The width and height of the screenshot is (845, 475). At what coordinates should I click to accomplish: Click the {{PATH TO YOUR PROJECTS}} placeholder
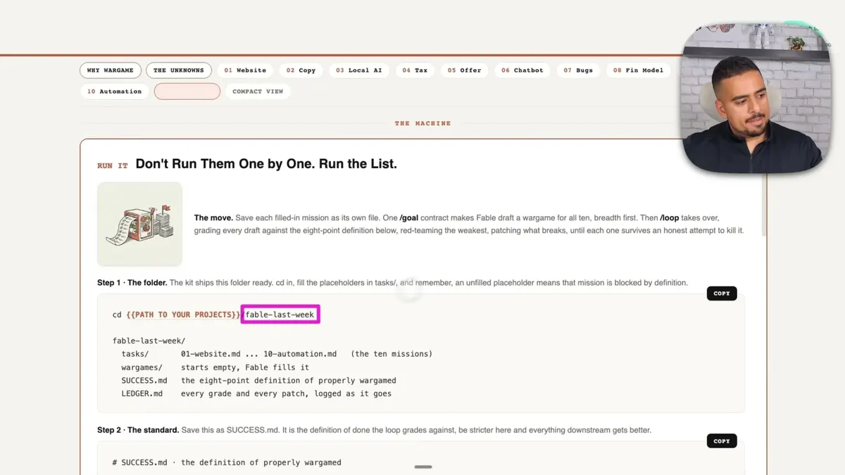[x=183, y=315]
